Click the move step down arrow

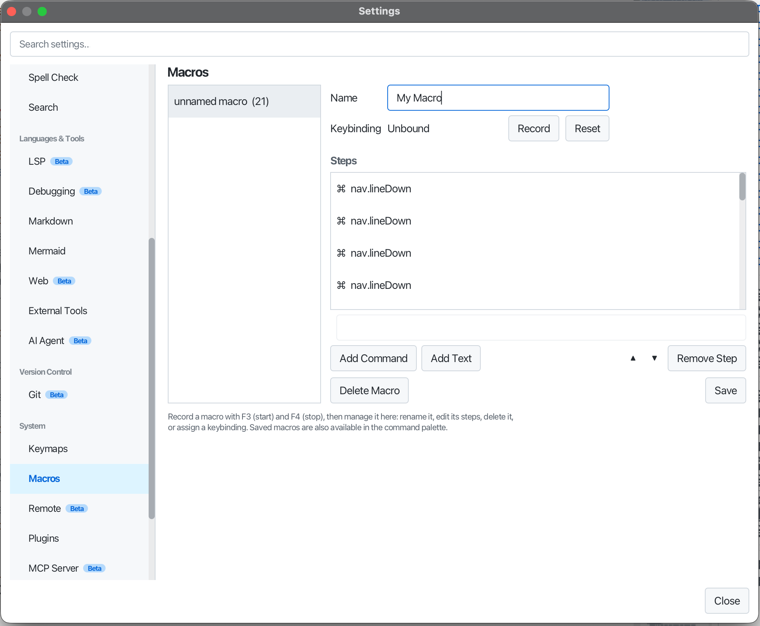[654, 358]
